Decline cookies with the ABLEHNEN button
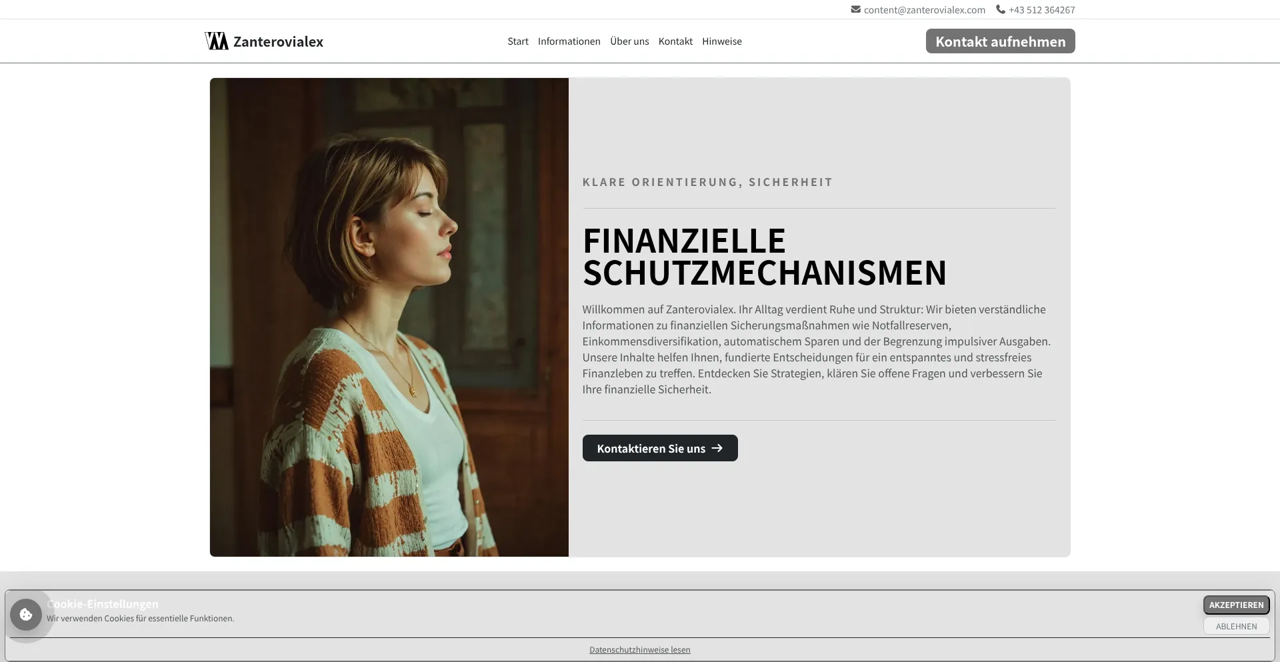The height and width of the screenshot is (662, 1280). (x=1237, y=626)
